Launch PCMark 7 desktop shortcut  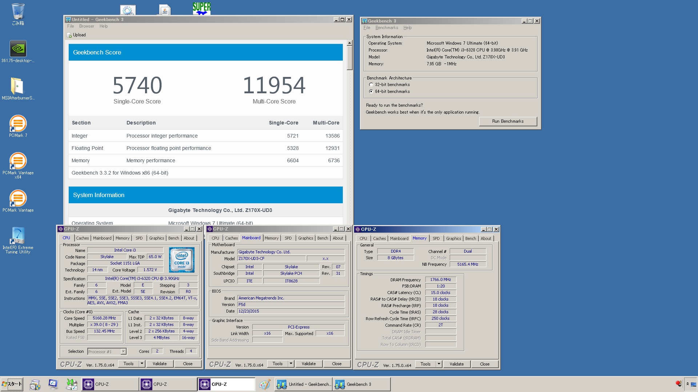(x=18, y=126)
